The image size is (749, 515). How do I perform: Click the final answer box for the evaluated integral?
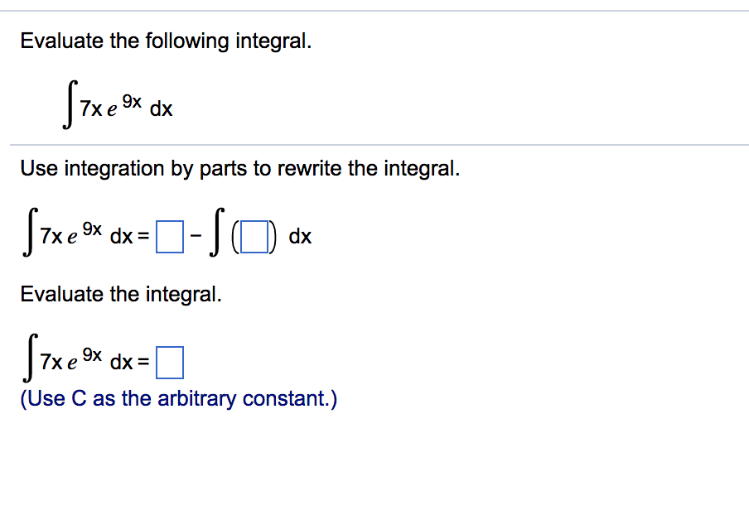pos(170,361)
